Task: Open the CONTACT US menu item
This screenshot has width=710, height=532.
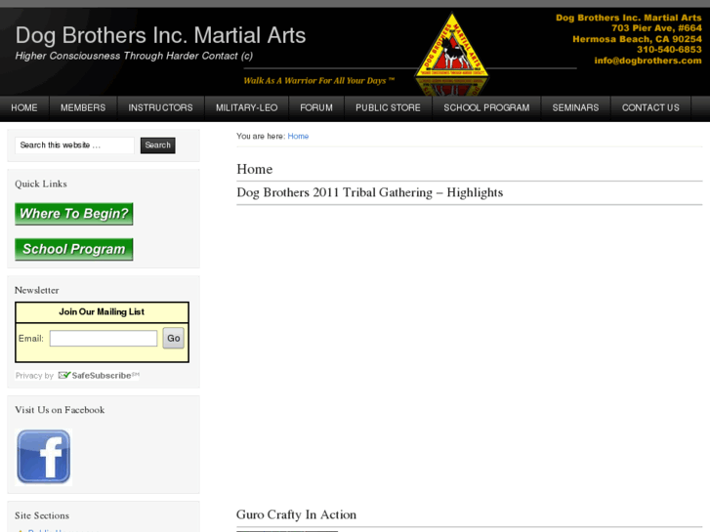Action: 650,107
